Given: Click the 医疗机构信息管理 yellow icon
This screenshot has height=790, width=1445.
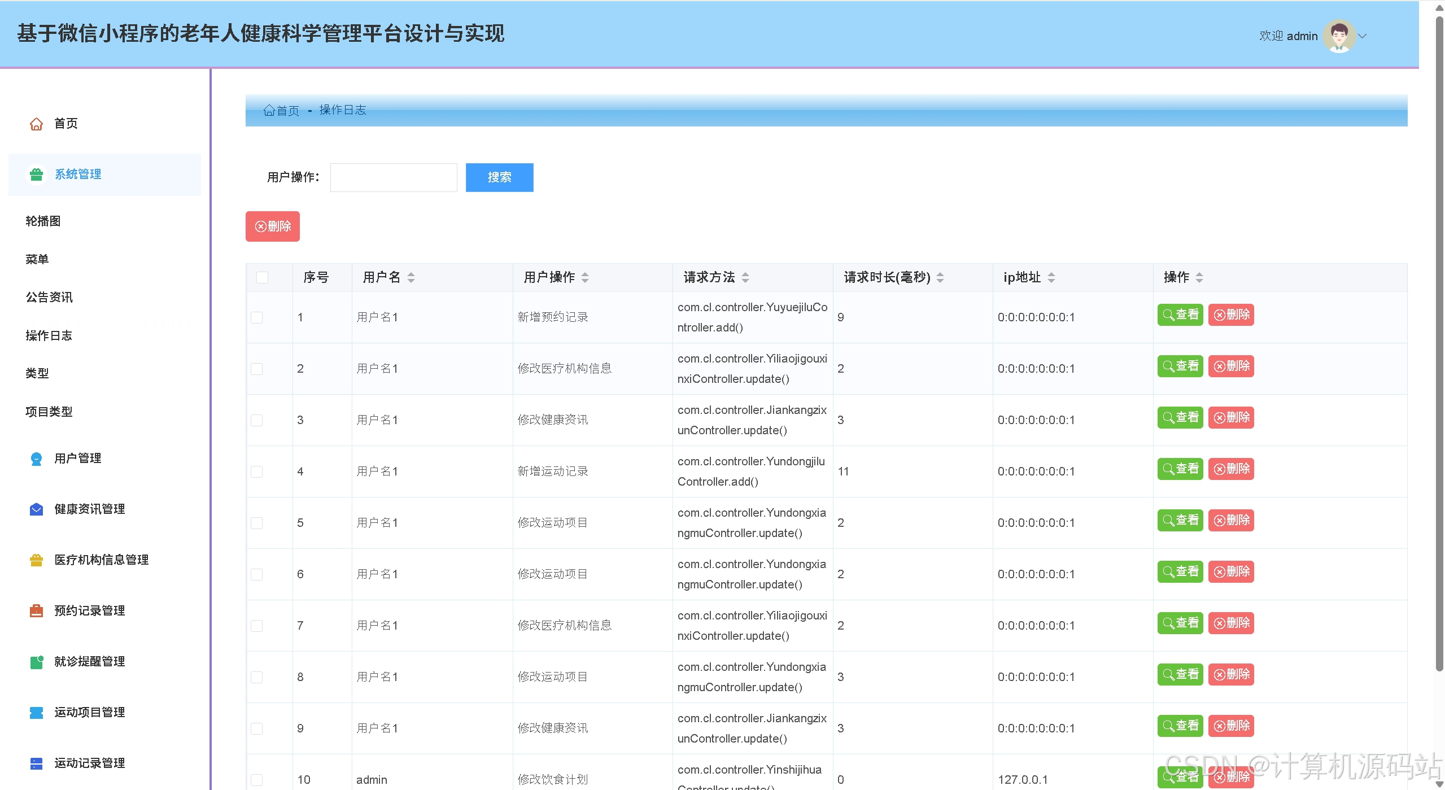Looking at the screenshot, I should tap(36, 560).
